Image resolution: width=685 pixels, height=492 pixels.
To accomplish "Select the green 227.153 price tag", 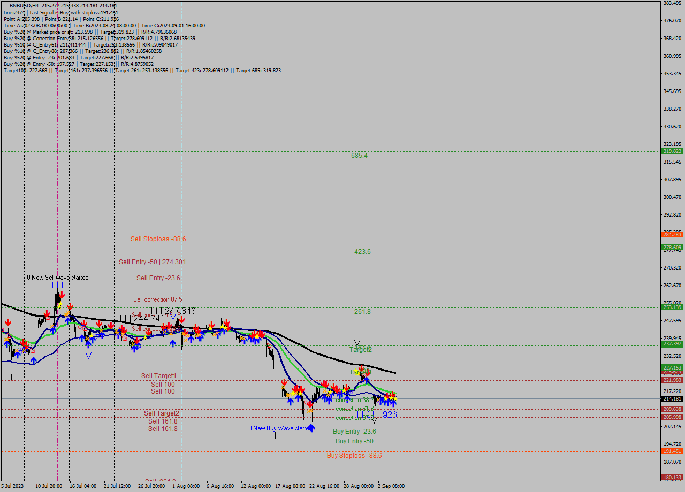I will pyautogui.click(x=673, y=368).
